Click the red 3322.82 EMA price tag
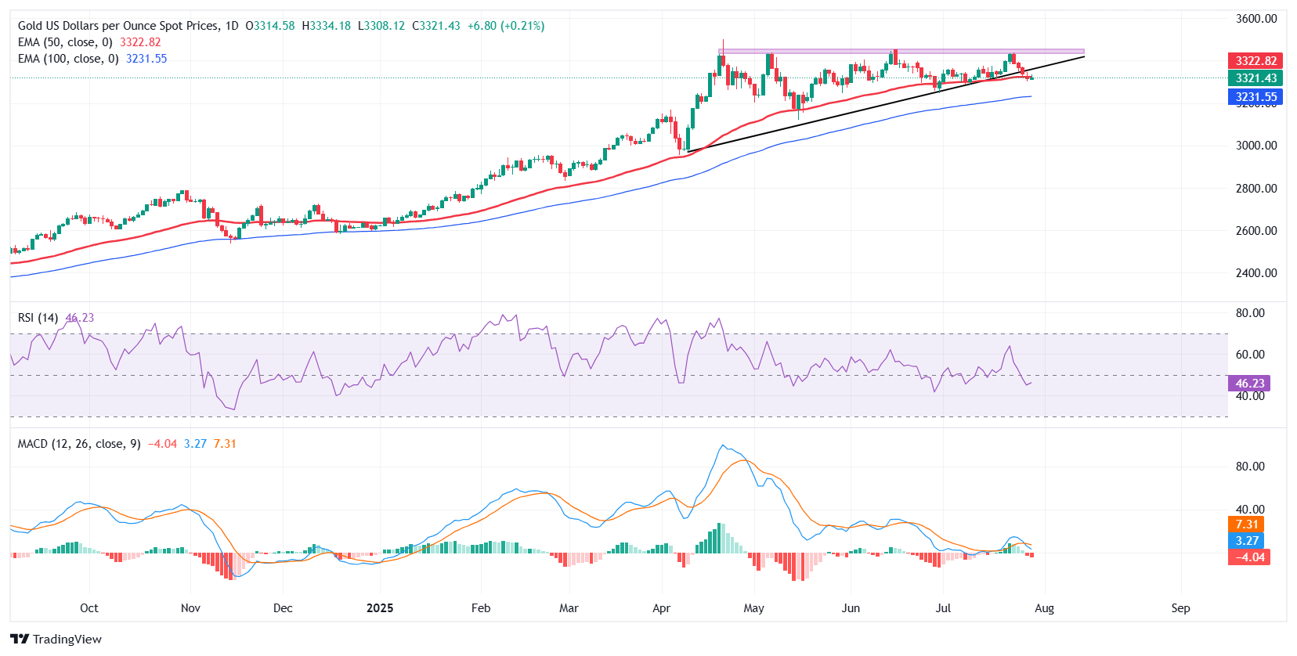The width and height of the screenshot is (1297, 656). tap(1255, 61)
